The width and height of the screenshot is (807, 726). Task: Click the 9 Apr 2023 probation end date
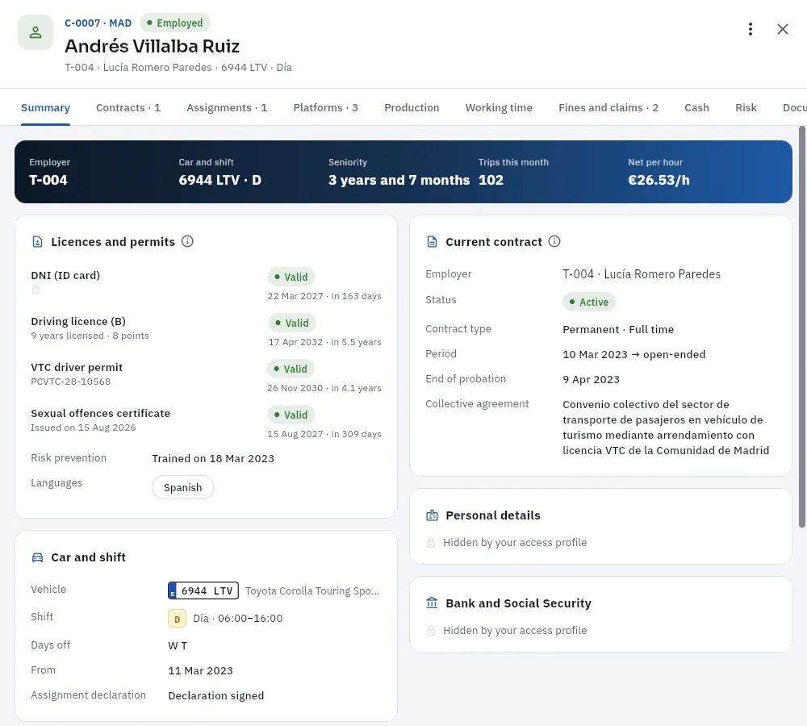[591, 380]
